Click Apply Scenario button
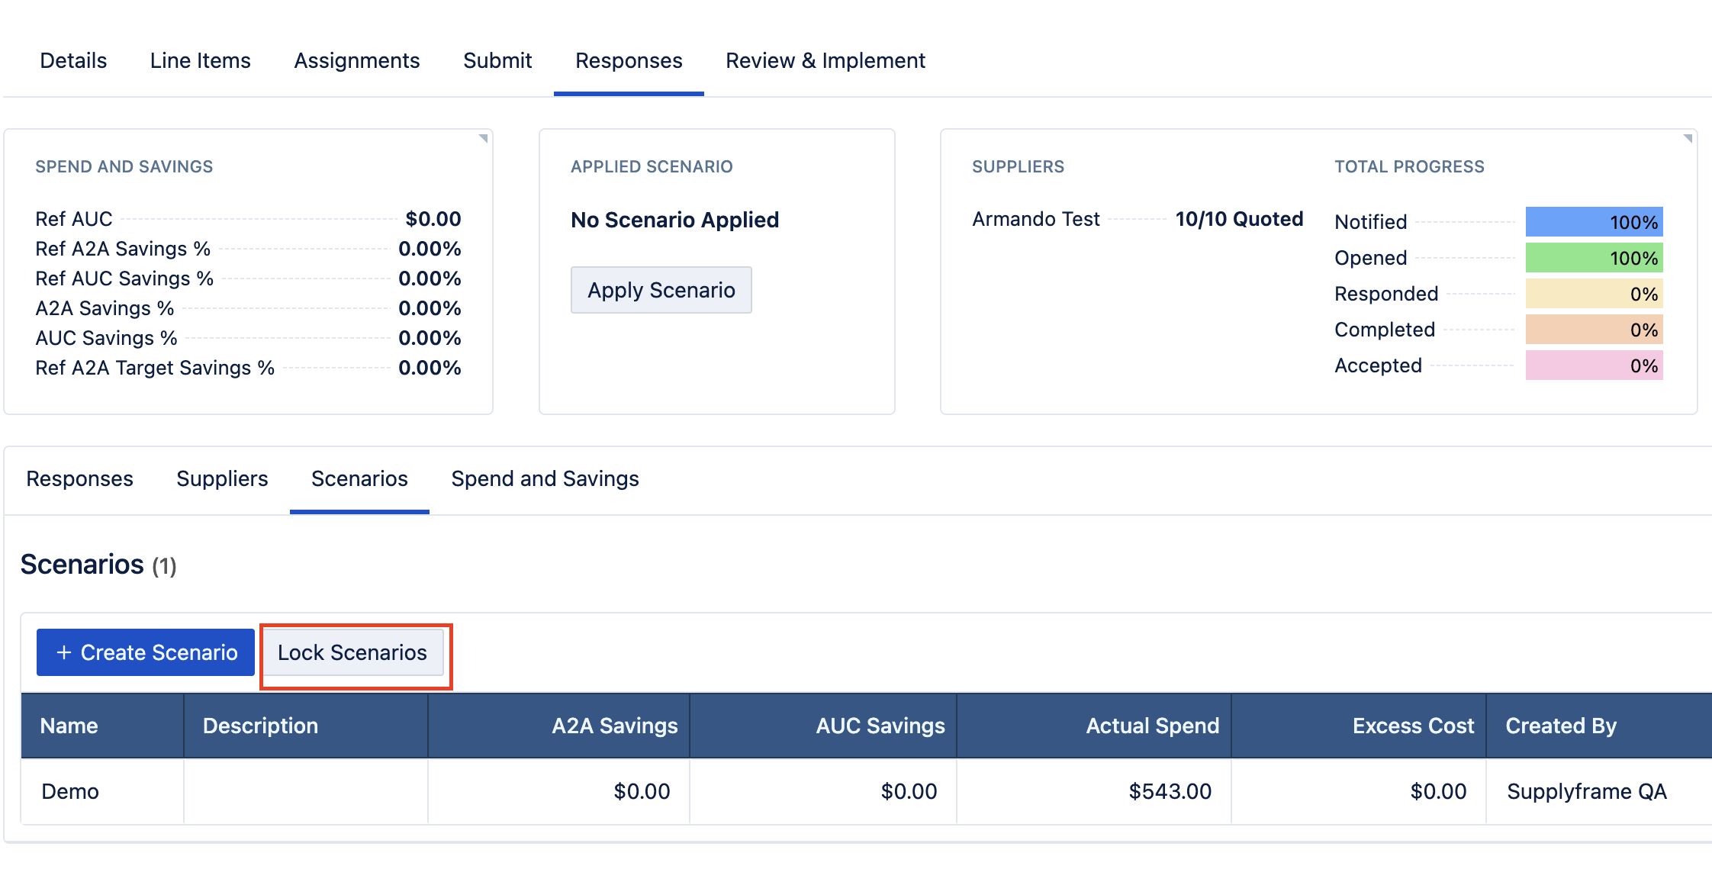 click(661, 290)
